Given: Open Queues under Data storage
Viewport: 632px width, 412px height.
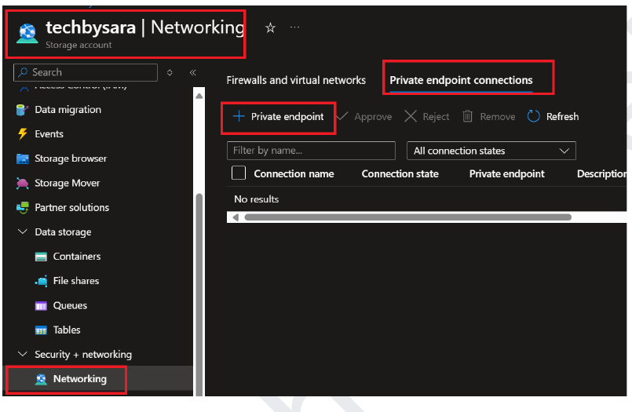Looking at the screenshot, I should [x=70, y=306].
